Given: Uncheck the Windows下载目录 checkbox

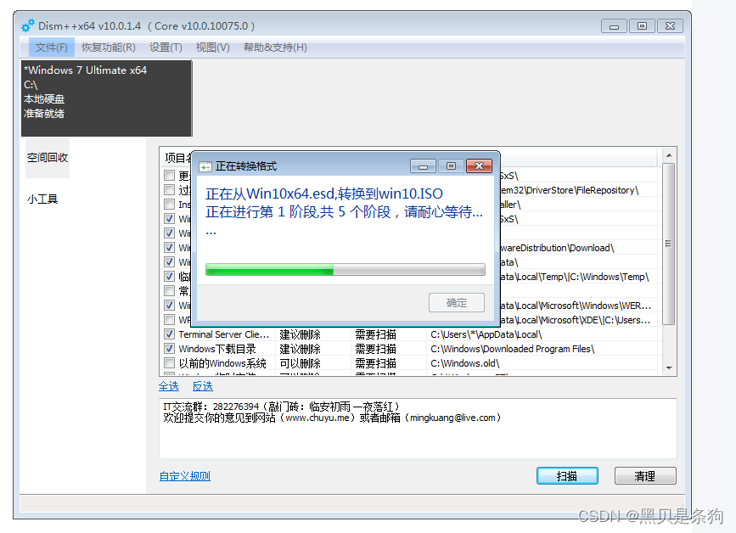Looking at the screenshot, I should [x=170, y=349].
